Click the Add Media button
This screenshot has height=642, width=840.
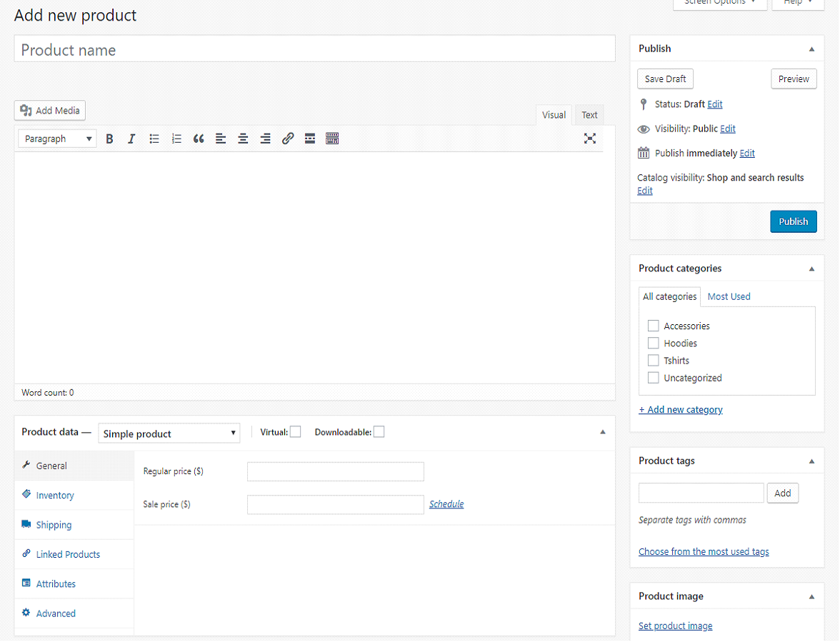[x=50, y=110]
